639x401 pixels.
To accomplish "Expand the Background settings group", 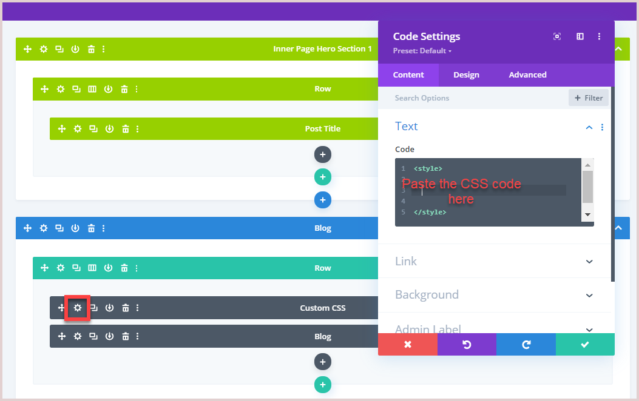I will [x=495, y=295].
